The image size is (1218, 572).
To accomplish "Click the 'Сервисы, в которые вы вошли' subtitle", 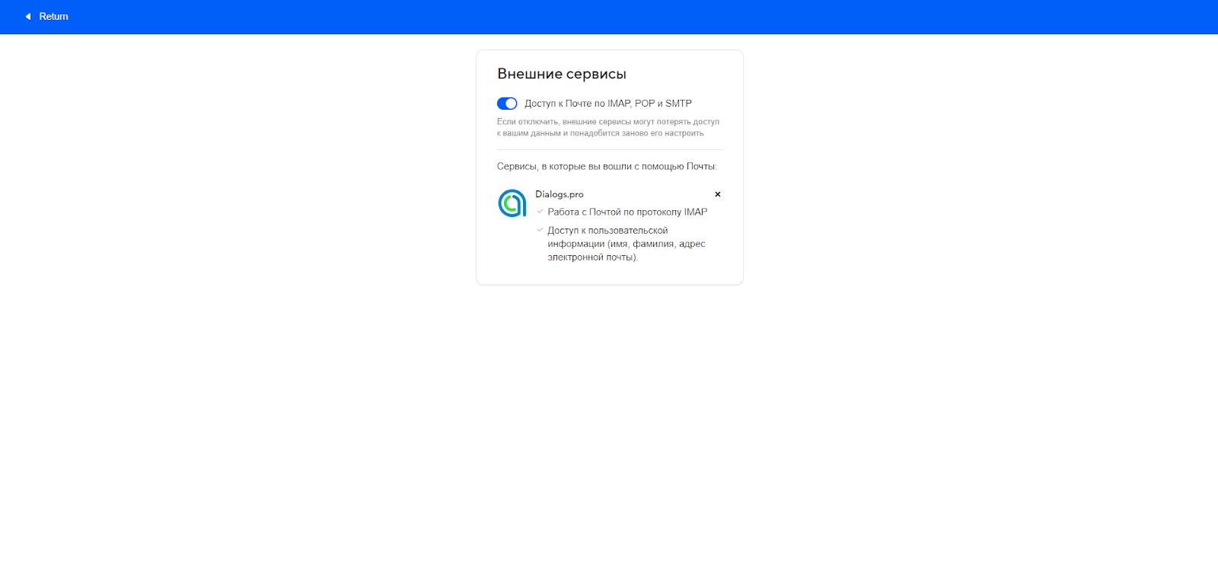I will (x=606, y=166).
